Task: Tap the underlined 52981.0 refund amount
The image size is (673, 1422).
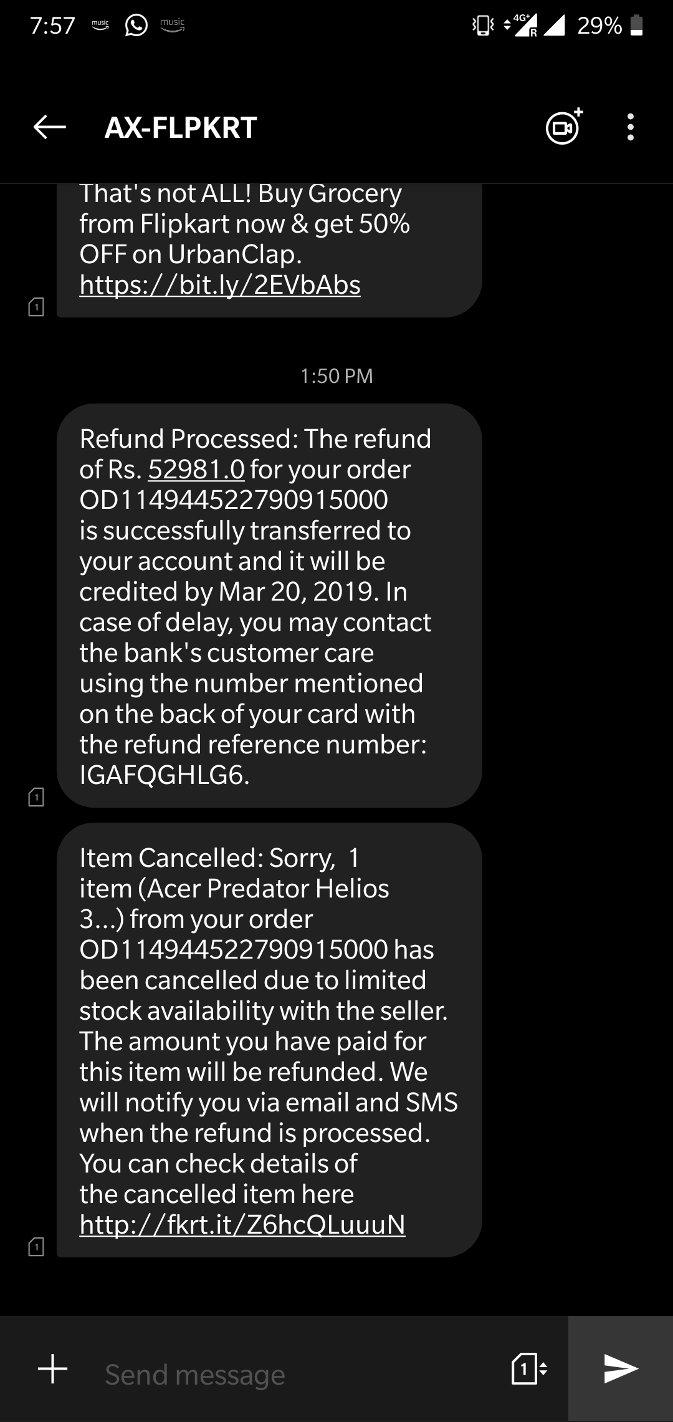Action: (x=196, y=470)
